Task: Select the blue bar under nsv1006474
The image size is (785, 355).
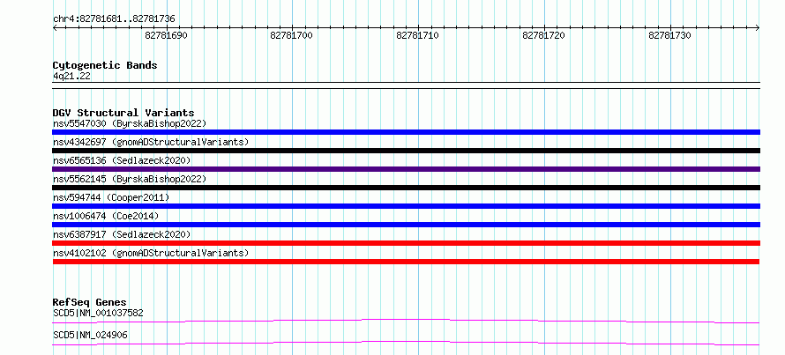Action: pos(406,225)
